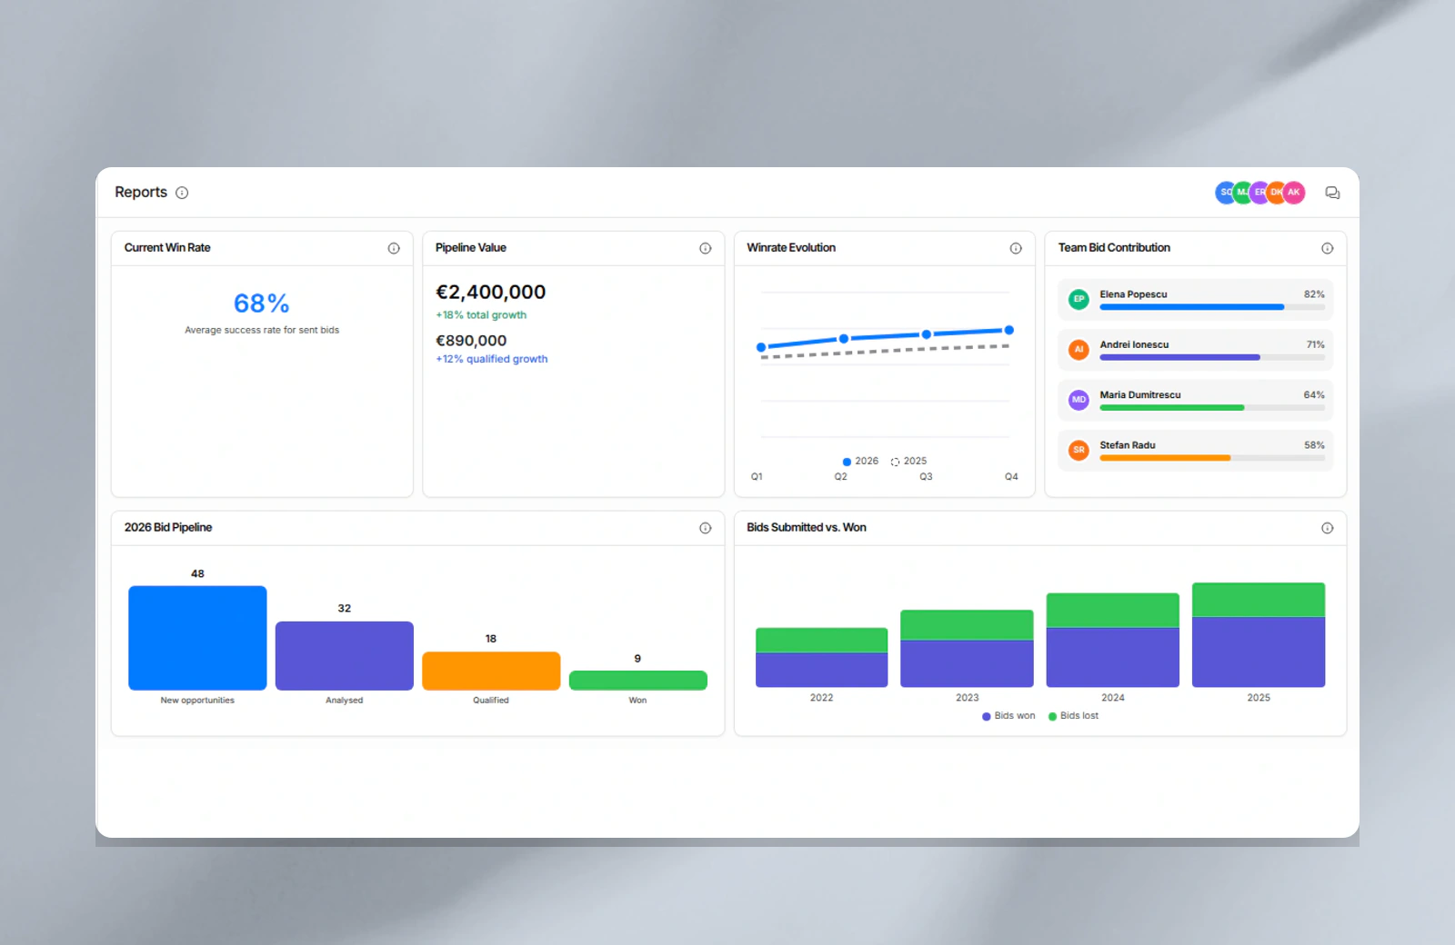Click the AK user avatar
Viewport: 1455px width, 945px height.
click(1294, 193)
